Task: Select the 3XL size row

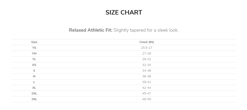Action: (34, 99)
